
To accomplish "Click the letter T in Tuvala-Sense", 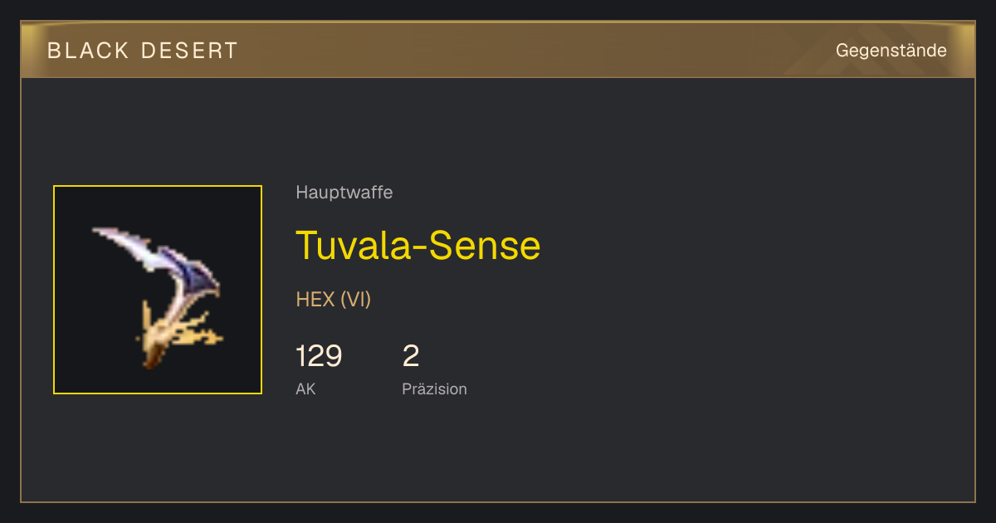I will click(307, 246).
